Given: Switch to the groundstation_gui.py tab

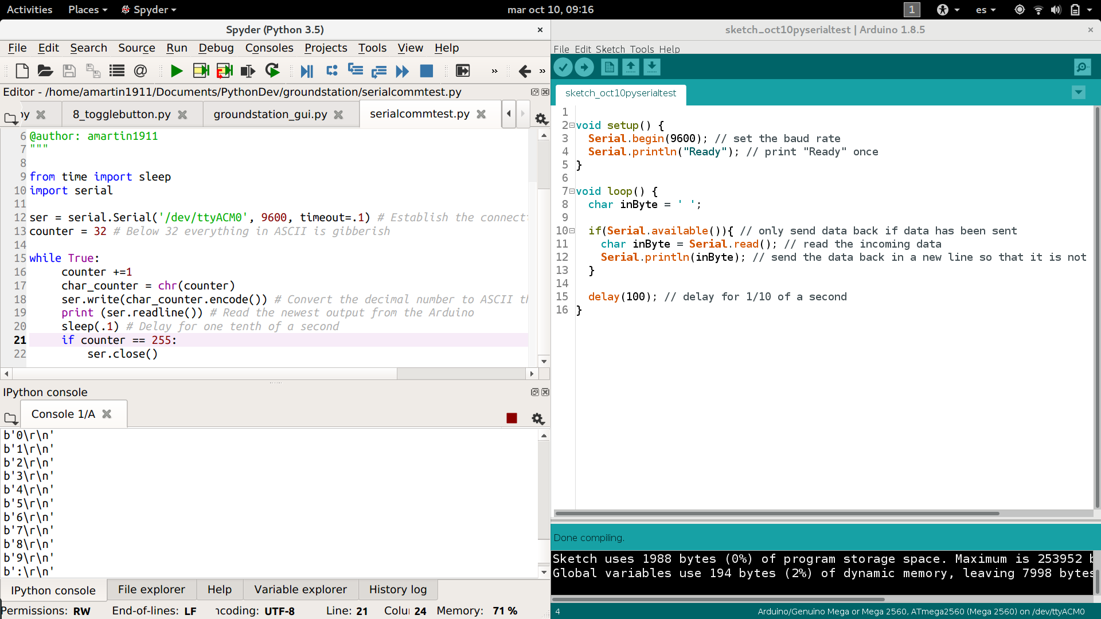Looking at the screenshot, I should pos(270,114).
